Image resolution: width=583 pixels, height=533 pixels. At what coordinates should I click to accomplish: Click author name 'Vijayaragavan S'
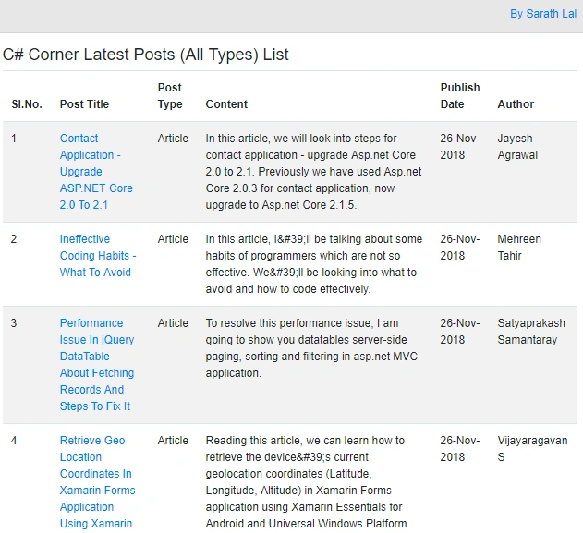coord(532,449)
